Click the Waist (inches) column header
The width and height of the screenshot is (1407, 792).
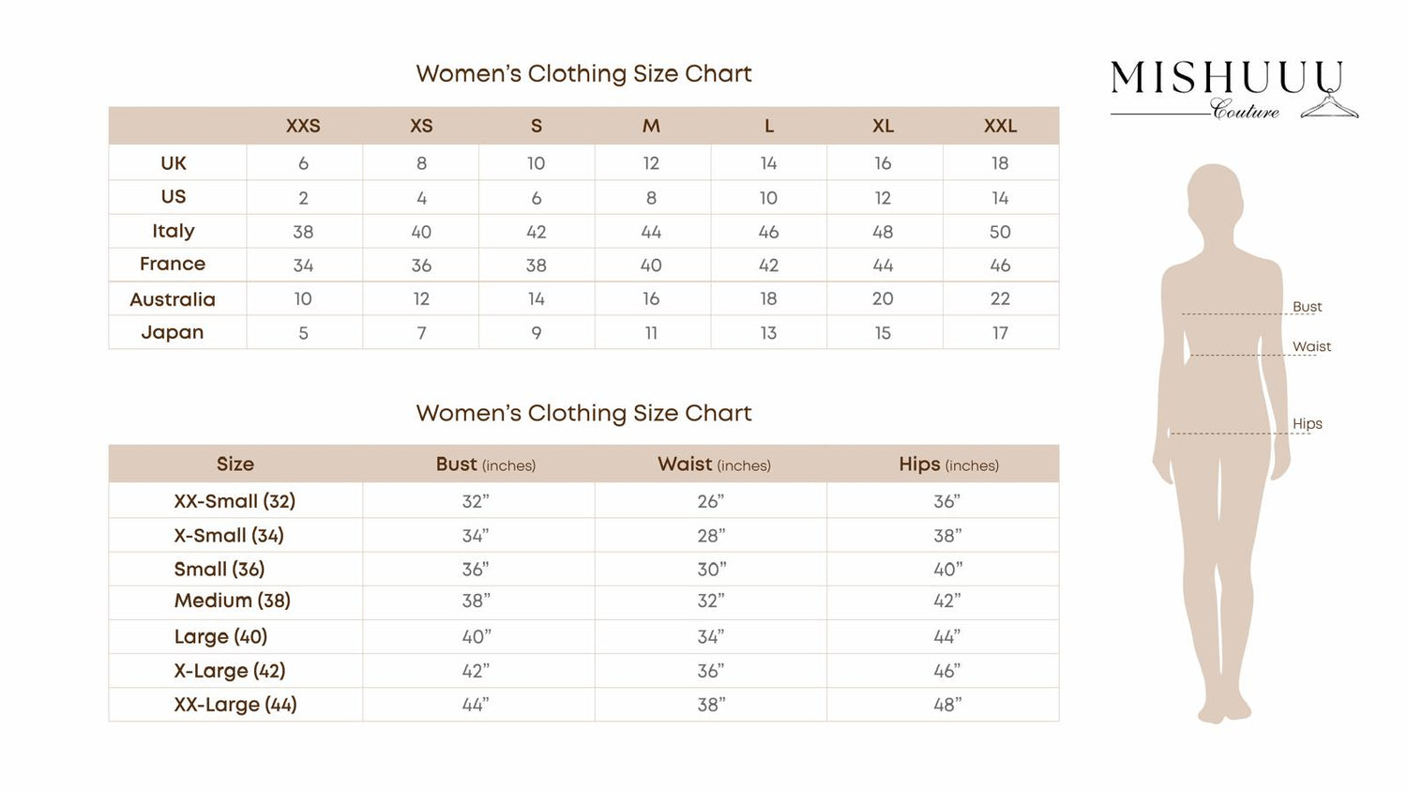714,465
